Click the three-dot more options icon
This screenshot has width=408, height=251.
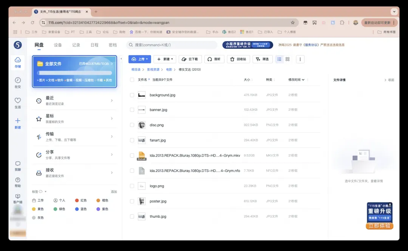click(300, 59)
